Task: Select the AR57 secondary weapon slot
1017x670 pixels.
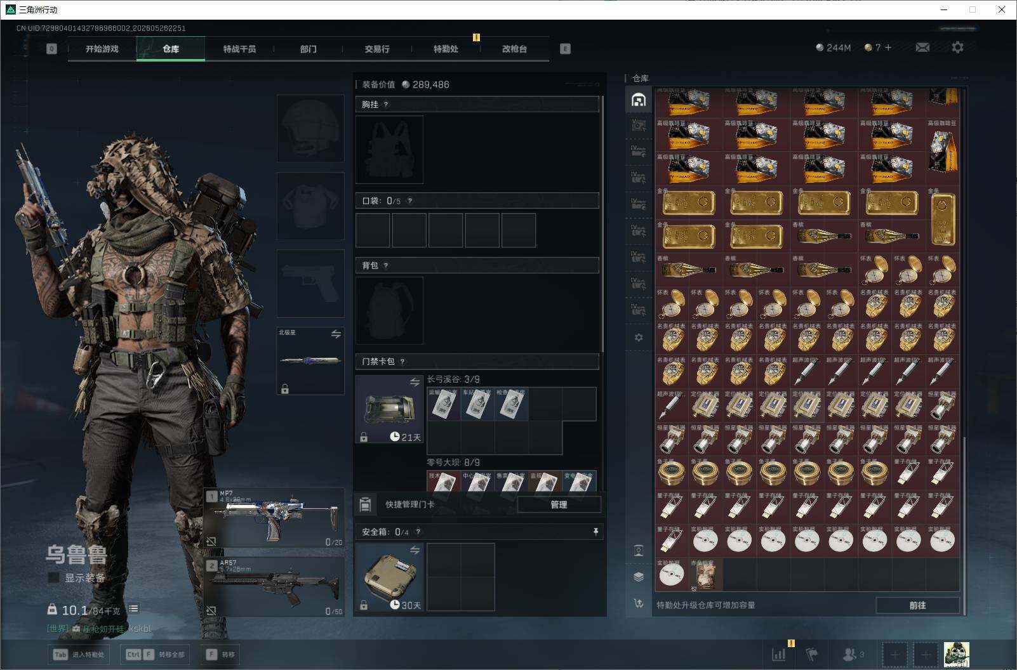Action: coord(274,587)
